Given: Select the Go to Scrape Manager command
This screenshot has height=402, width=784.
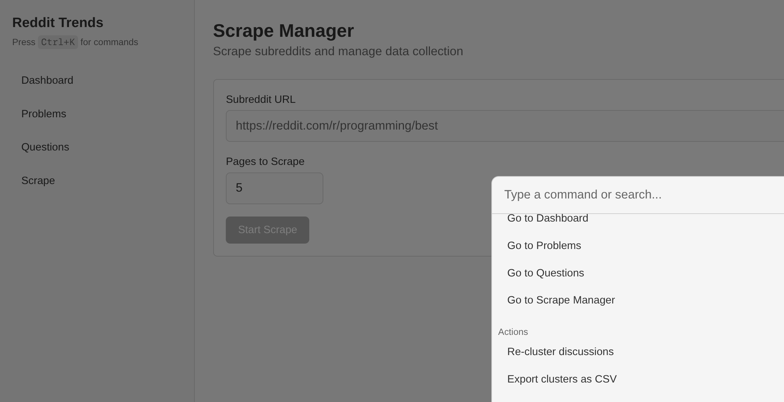Looking at the screenshot, I should 561,300.
